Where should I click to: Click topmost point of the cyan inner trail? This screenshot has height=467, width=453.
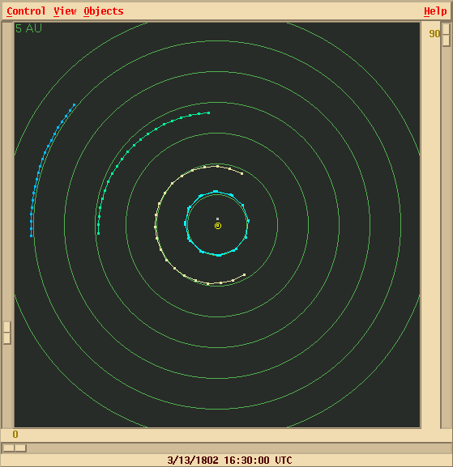click(216, 192)
